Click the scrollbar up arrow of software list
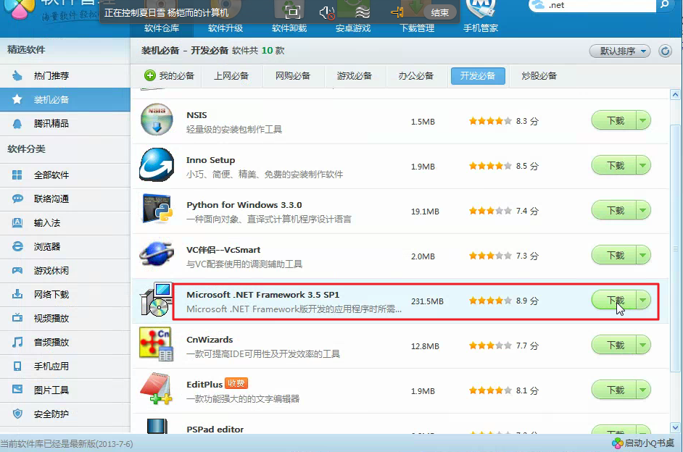 [675, 94]
